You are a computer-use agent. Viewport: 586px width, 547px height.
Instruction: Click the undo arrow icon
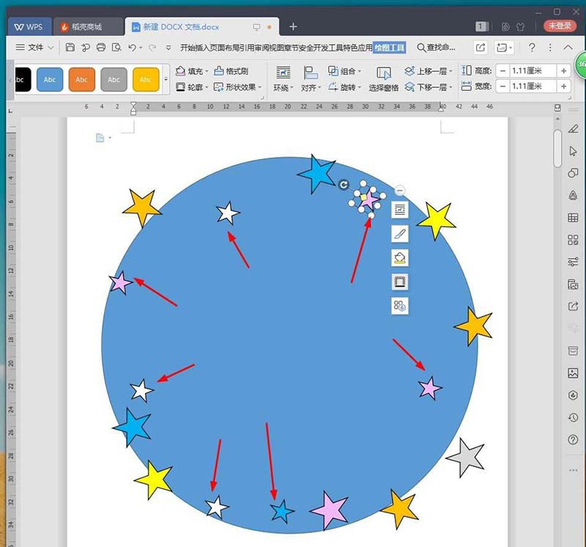tap(132, 48)
